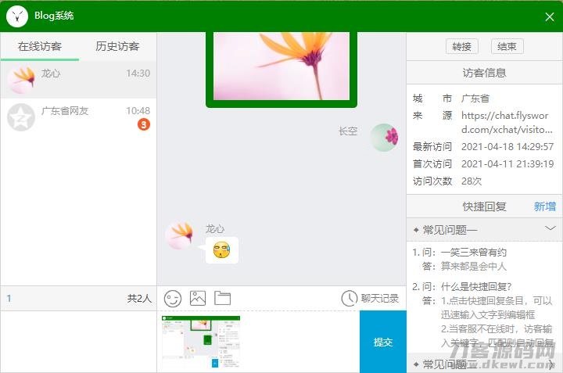The height and width of the screenshot is (373, 563).
Task: Click 龙心's avatar beside the emoji message
Action: click(x=178, y=235)
